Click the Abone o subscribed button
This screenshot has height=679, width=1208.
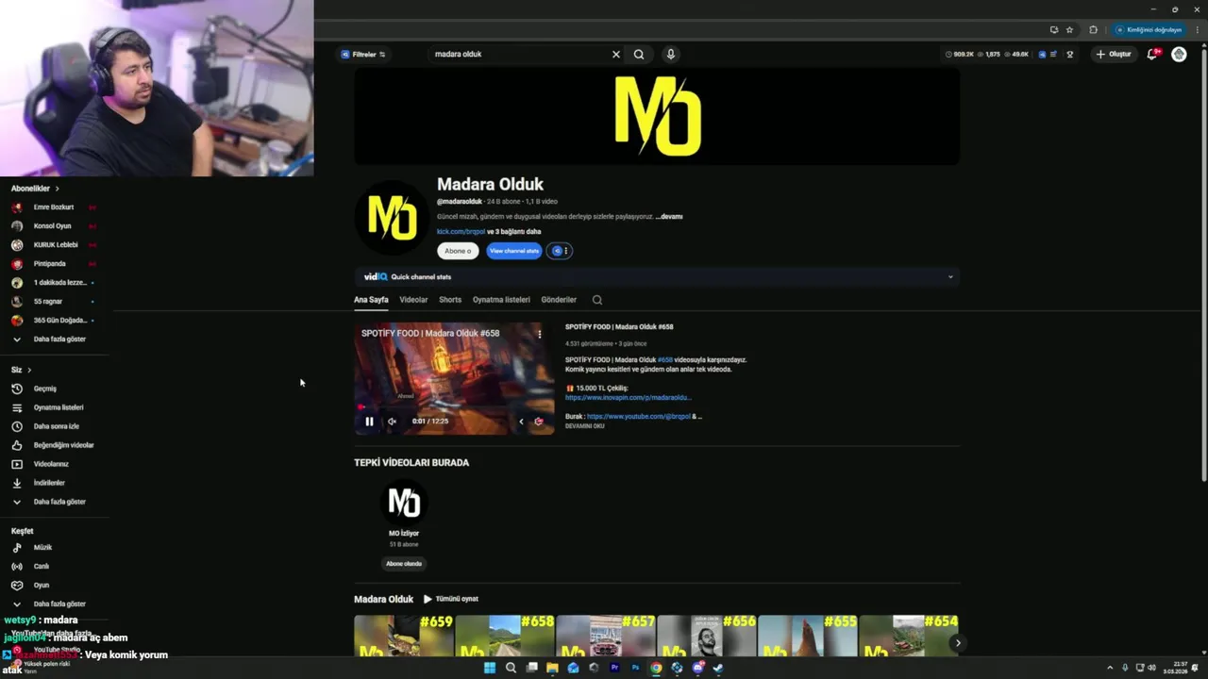point(458,251)
